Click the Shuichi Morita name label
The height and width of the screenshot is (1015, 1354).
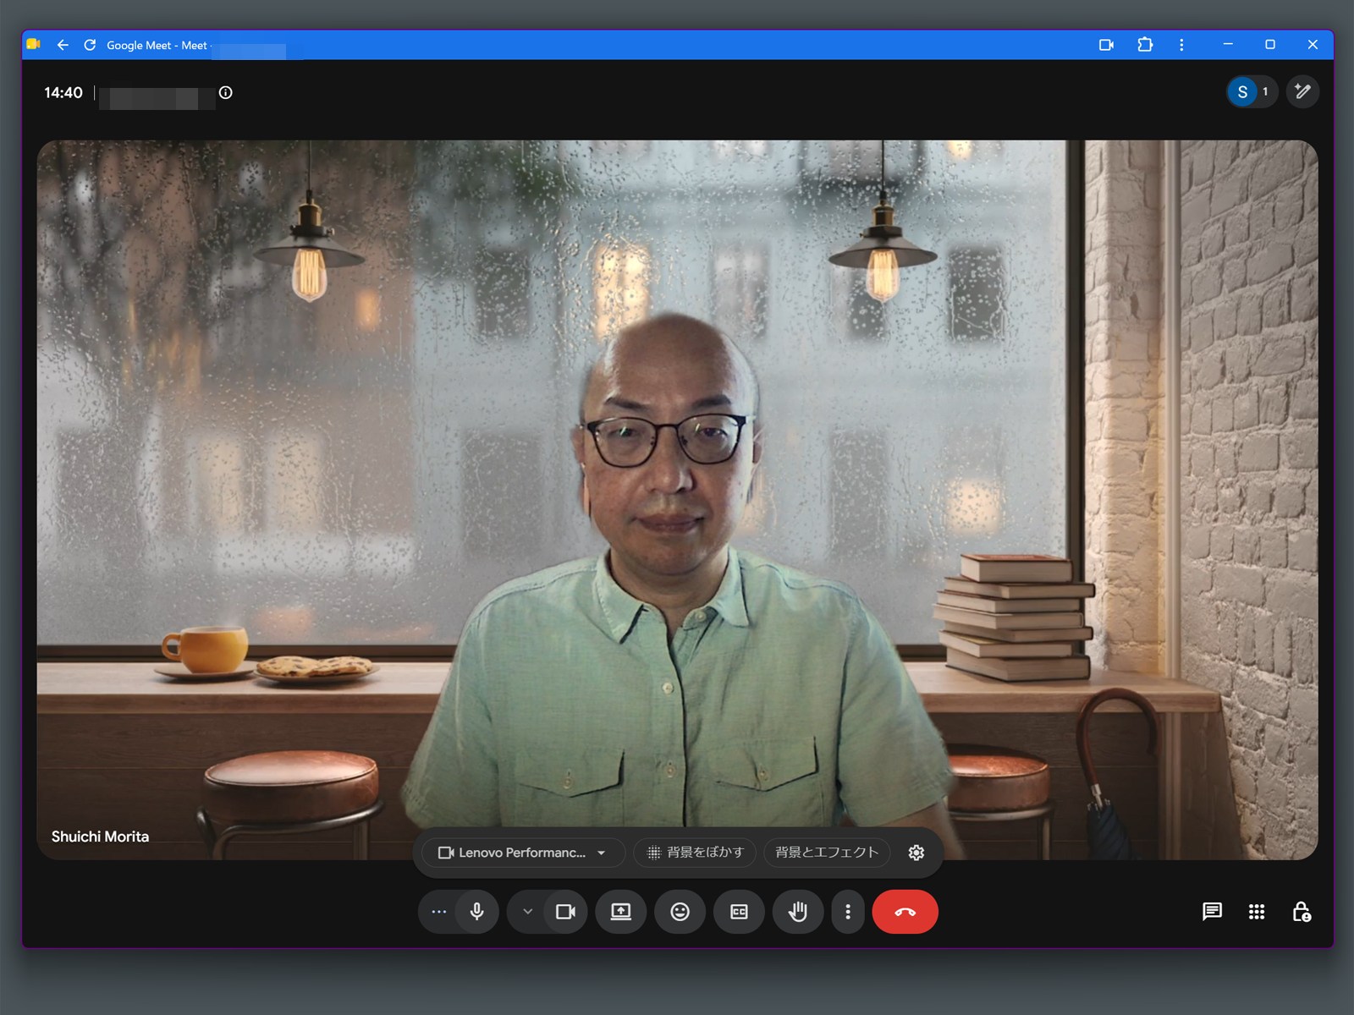pyautogui.click(x=100, y=837)
